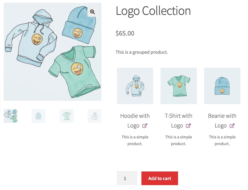Click the magnifier zoom icon on main image
248x190 pixels.
point(92,12)
